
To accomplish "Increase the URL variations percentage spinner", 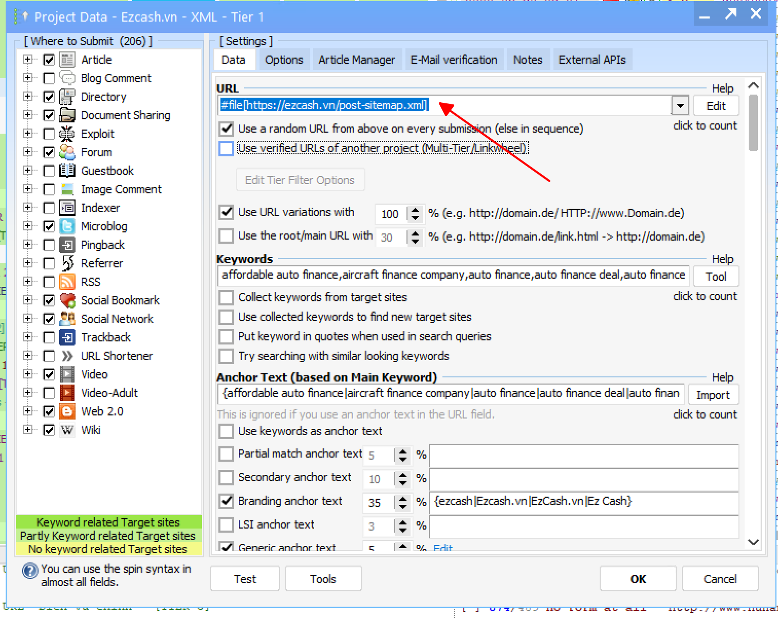I will [x=415, y=209].
